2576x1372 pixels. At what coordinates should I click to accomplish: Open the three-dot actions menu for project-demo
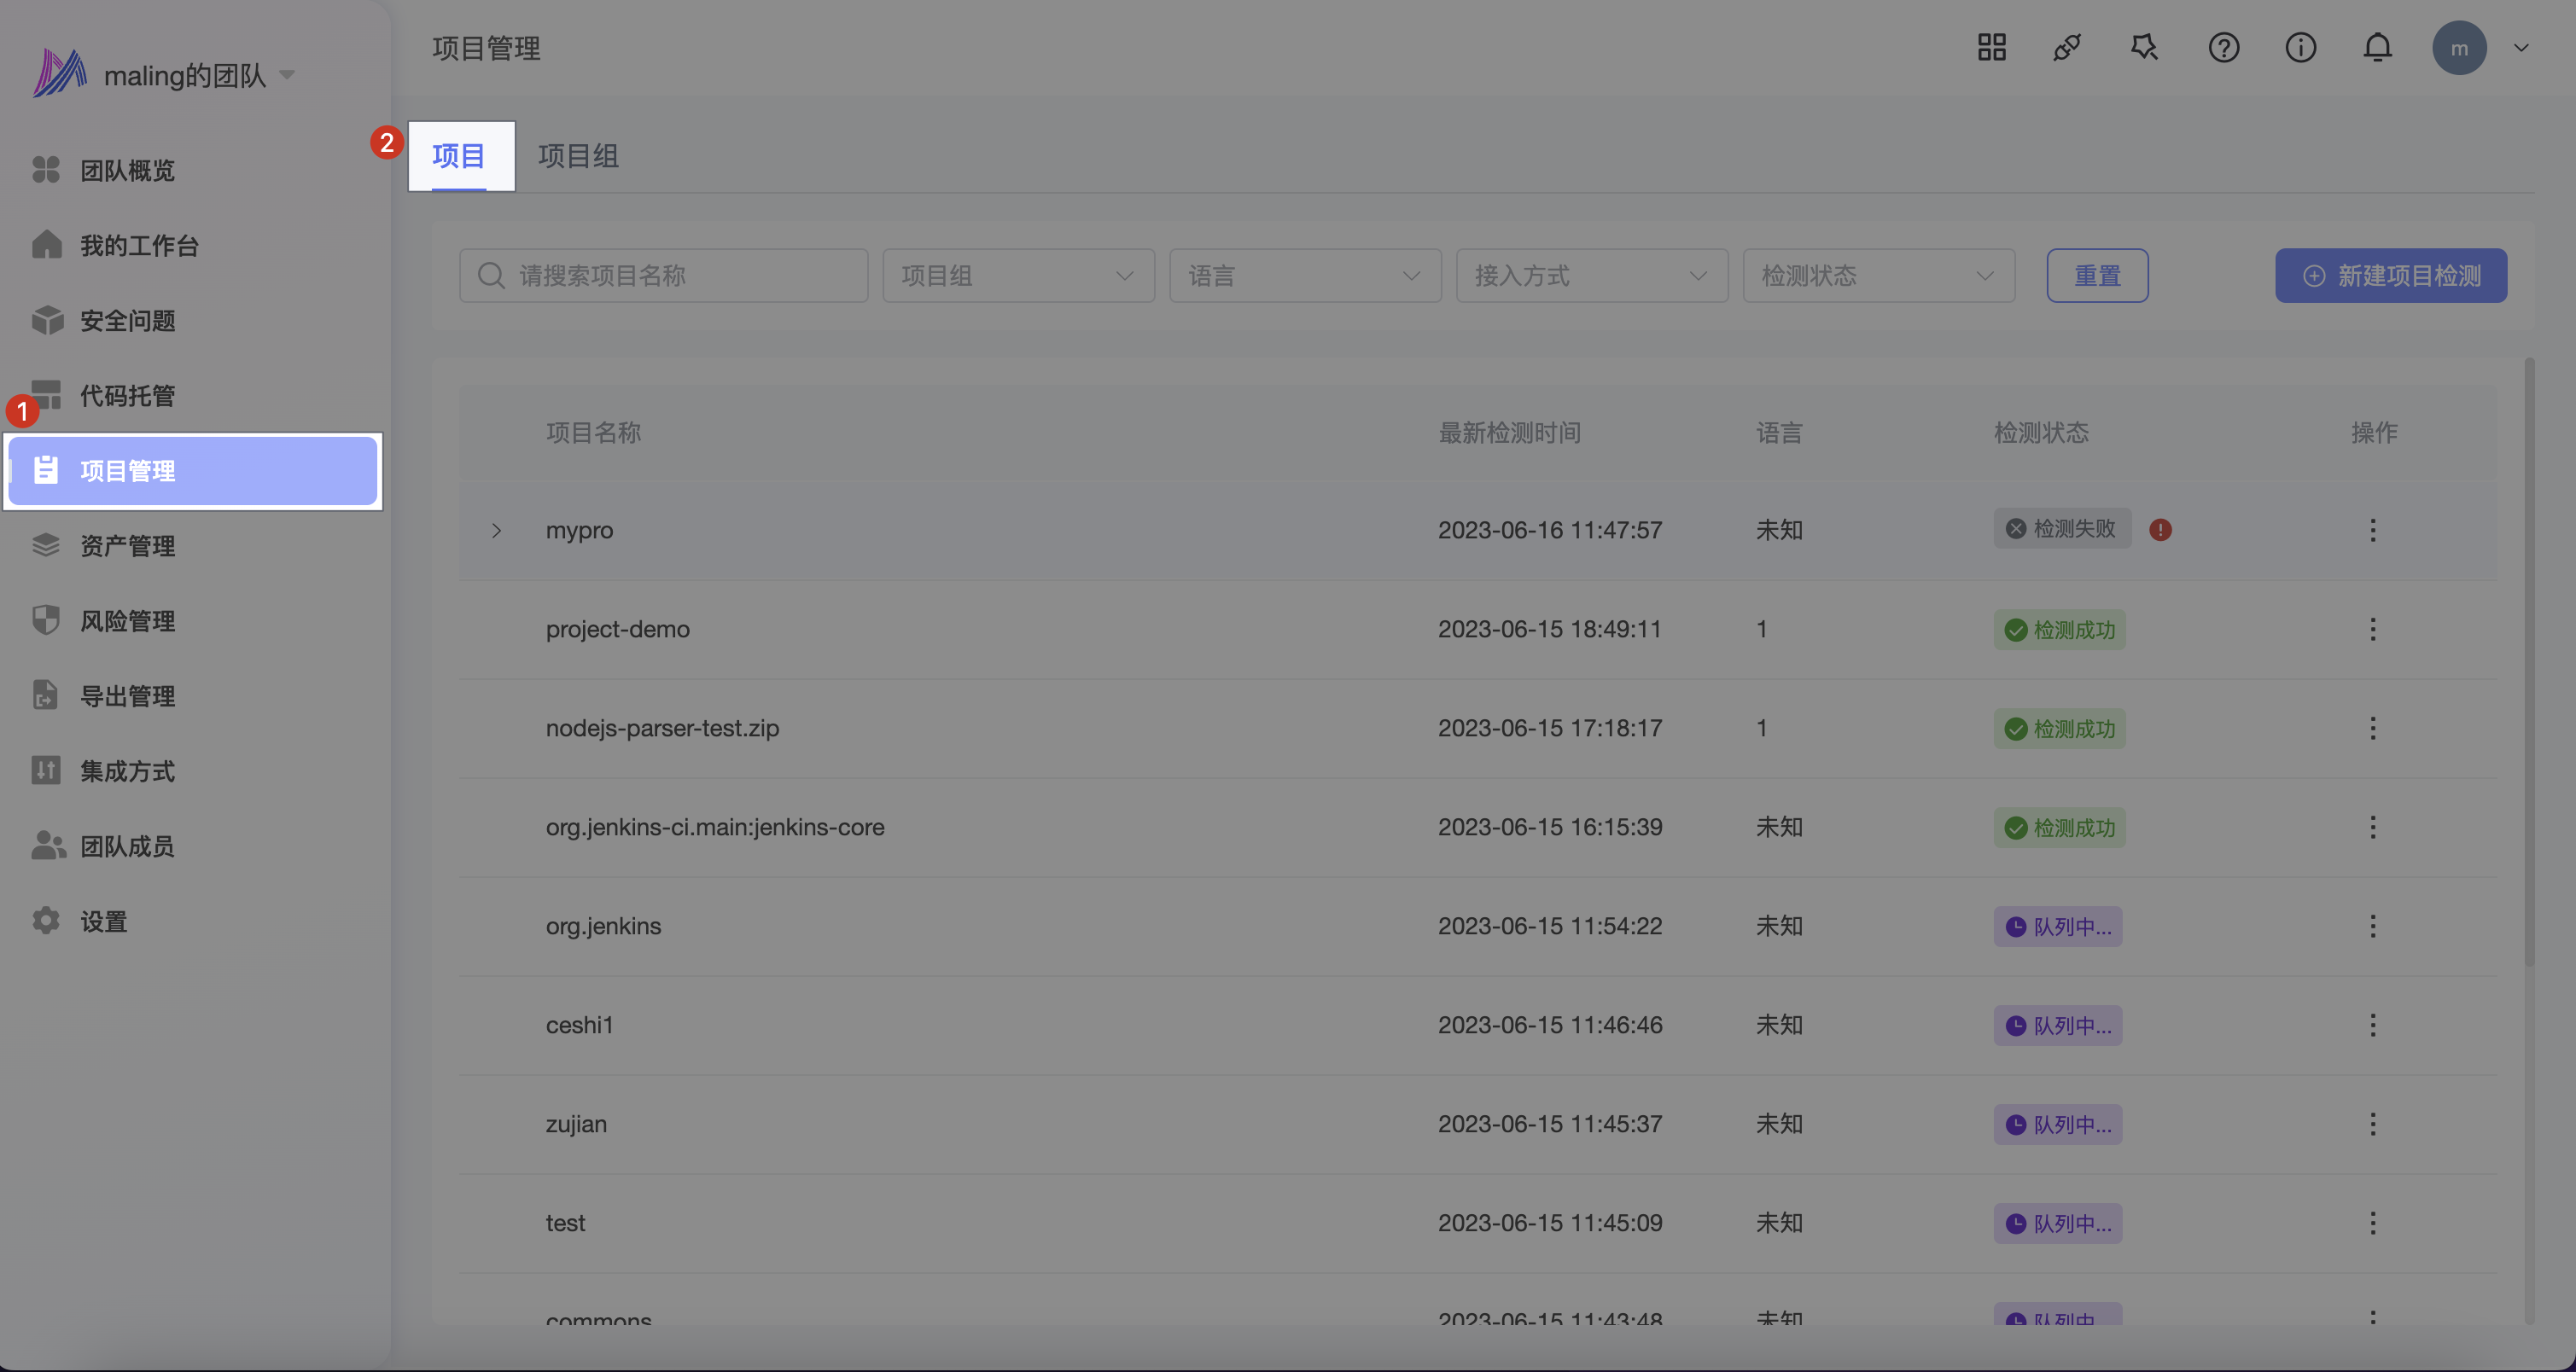[x=2372, y=630]
